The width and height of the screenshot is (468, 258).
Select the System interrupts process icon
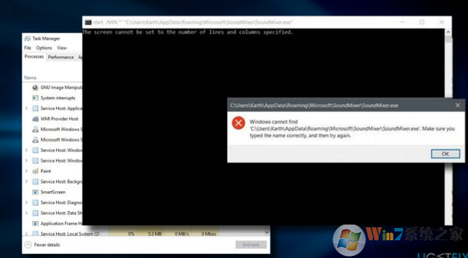pyautogui.click(x=36, y=98)
